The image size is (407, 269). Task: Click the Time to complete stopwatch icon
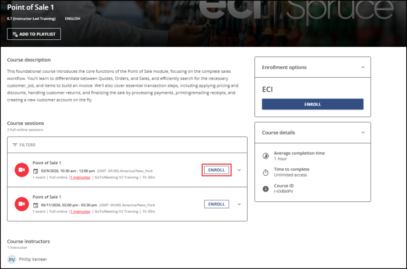tap(265, 172)
